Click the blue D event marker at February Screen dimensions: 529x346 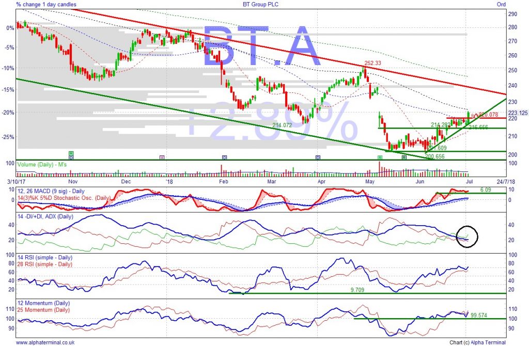(224, 158)
